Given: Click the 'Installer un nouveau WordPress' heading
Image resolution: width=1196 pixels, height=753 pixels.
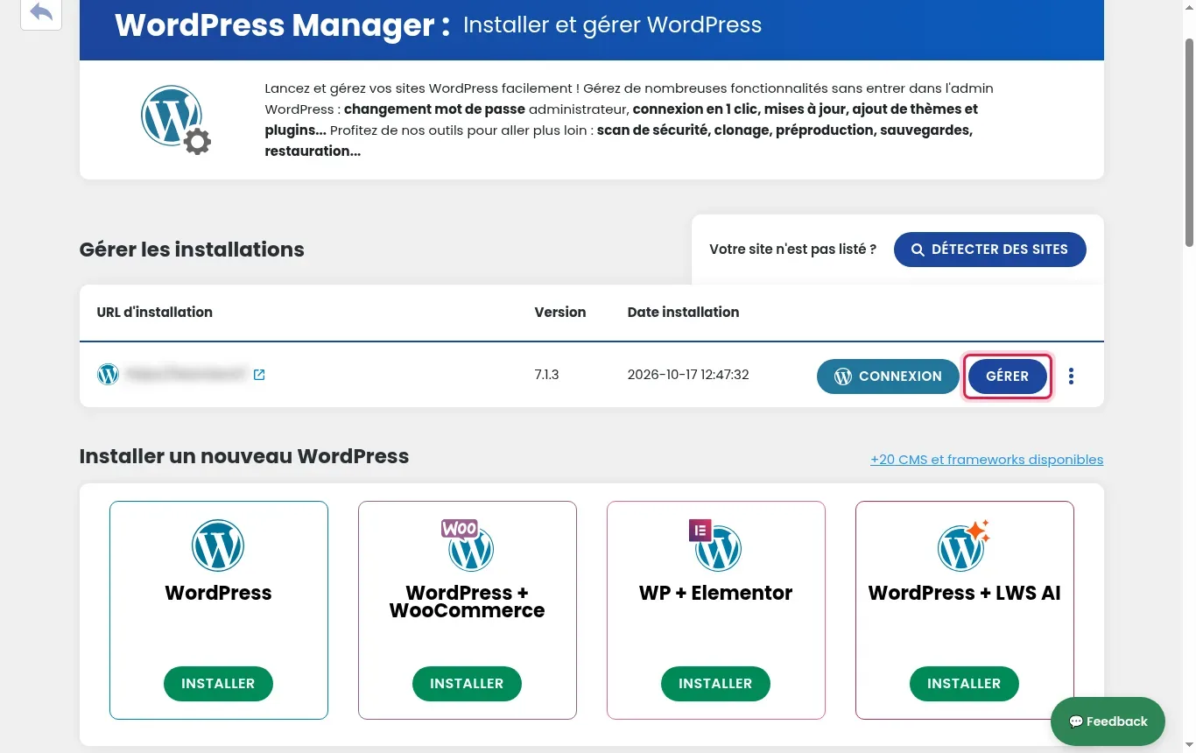Looking at the screenshot, I should pyautogui.click(x=244, y=456).
